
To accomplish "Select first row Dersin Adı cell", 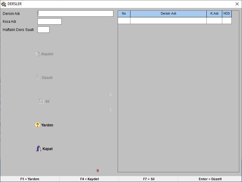I will [x=168, y=21].
